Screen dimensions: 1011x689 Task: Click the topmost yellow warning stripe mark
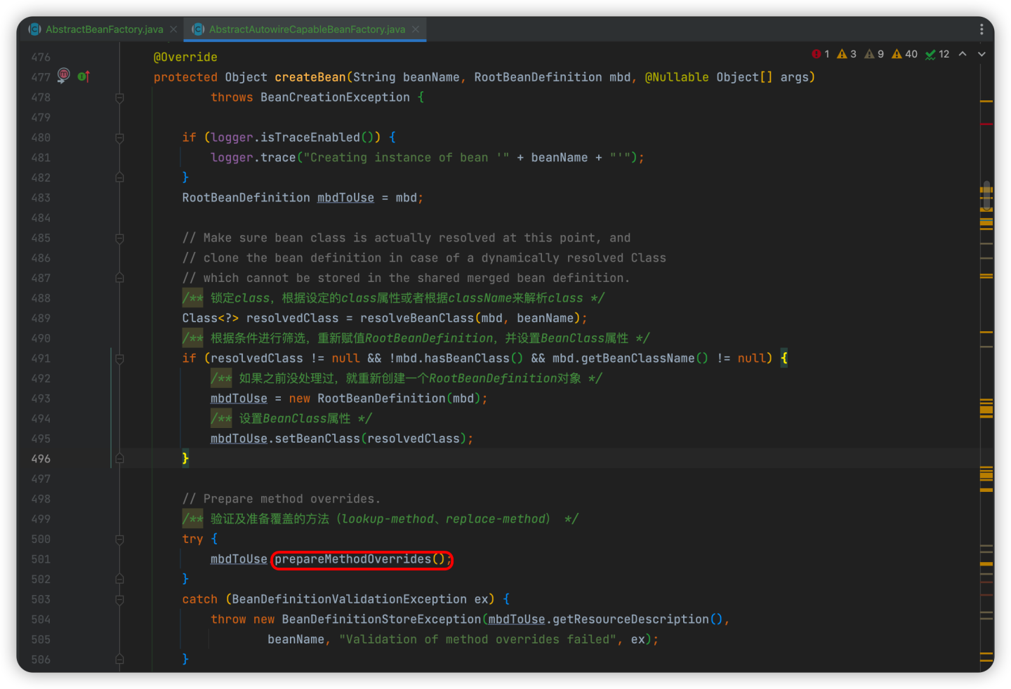pos(986,102)
